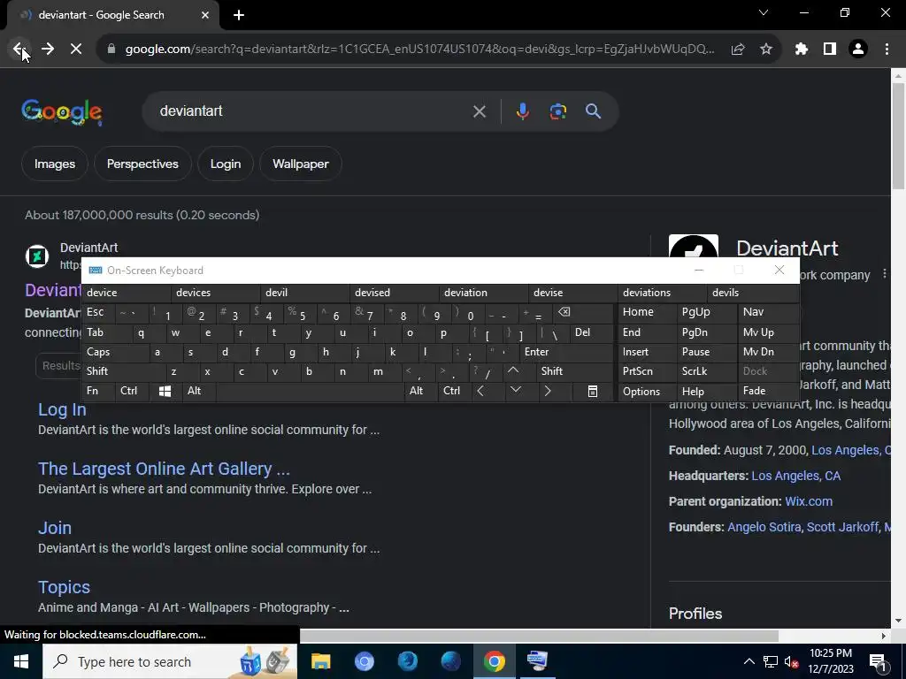Pick the 'deviations' keyboard suggestion

click(x=662, y=293)
